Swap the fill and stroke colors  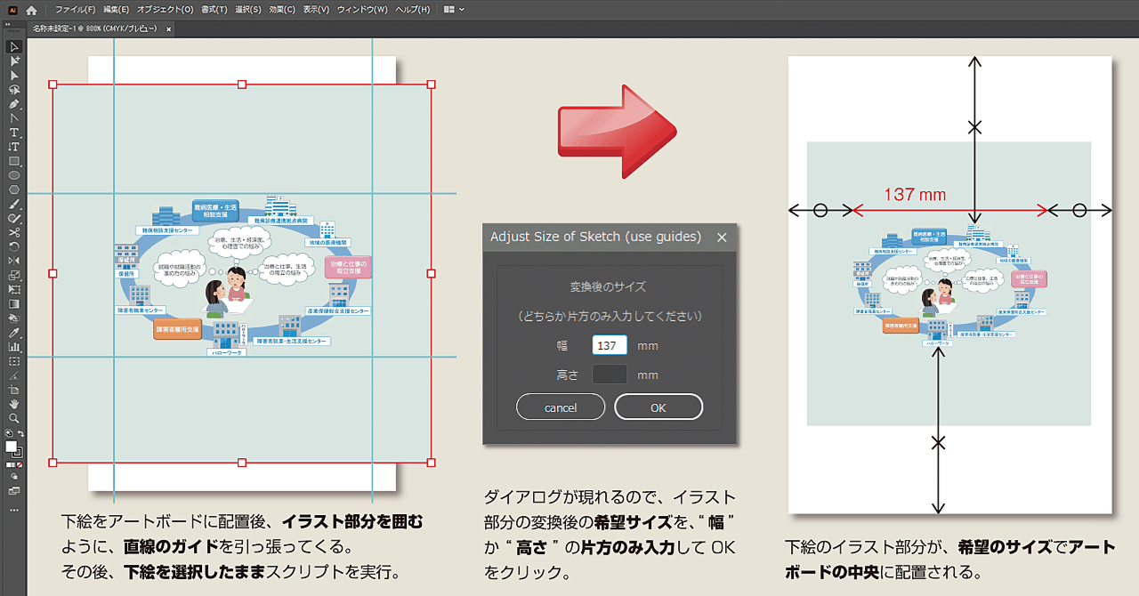pyautogui.click(x=20, y=433)
